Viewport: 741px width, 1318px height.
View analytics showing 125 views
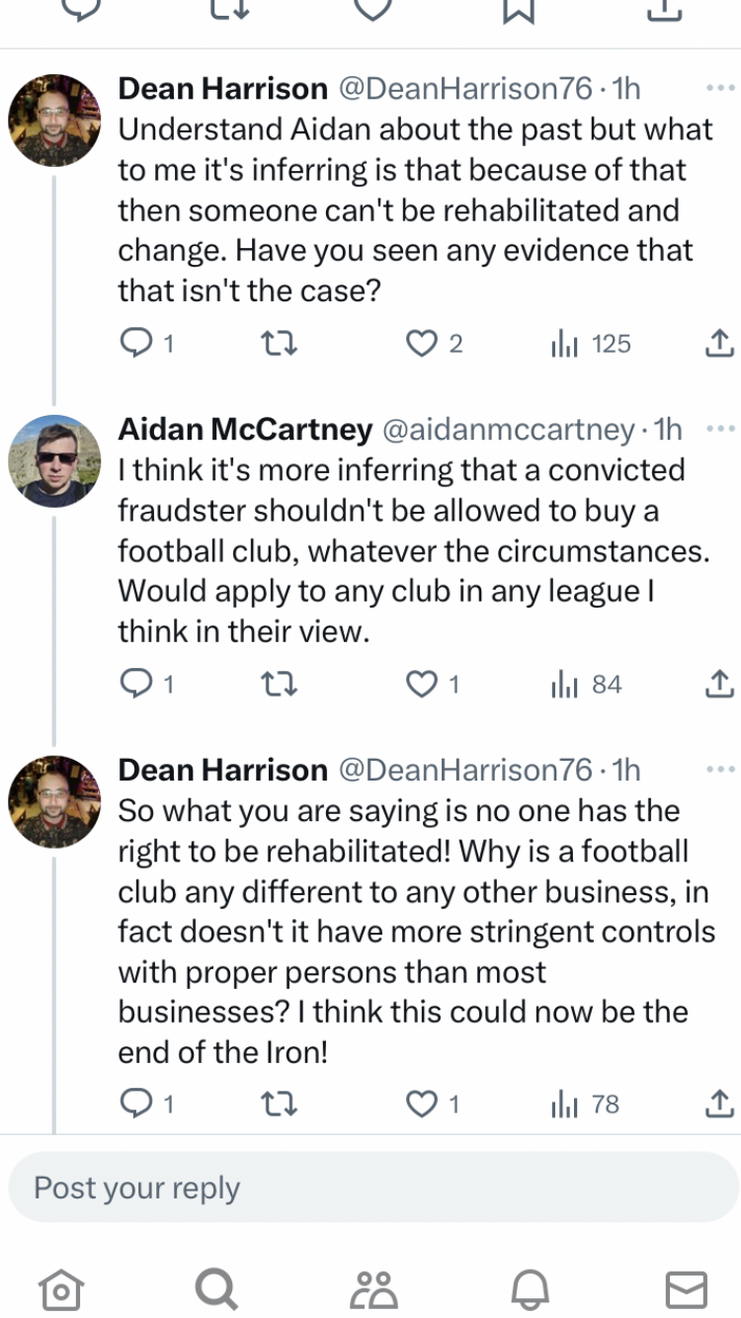point(591,343)
